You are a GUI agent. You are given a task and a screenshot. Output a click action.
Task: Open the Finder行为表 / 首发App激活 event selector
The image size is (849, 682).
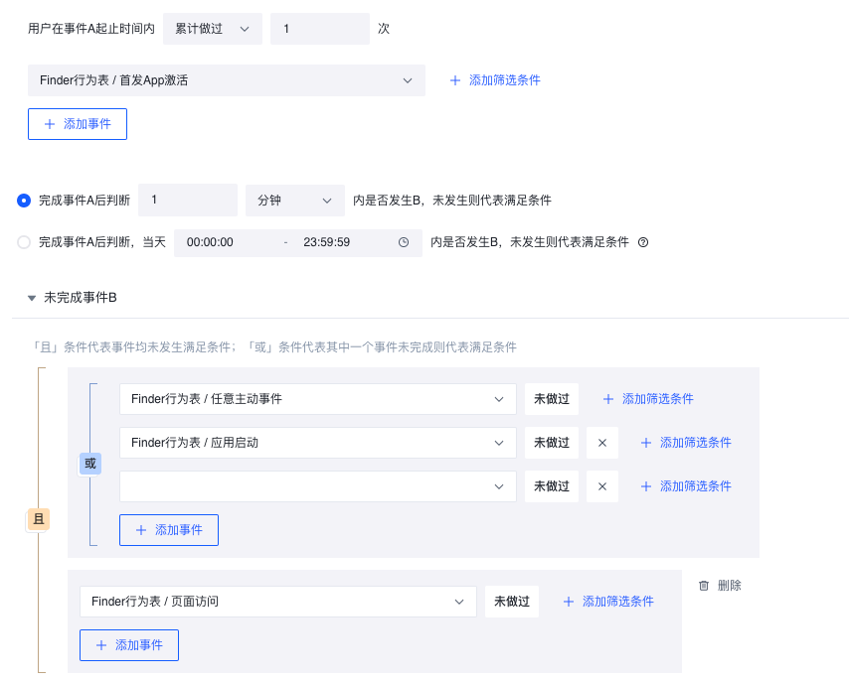pos(226,80)
